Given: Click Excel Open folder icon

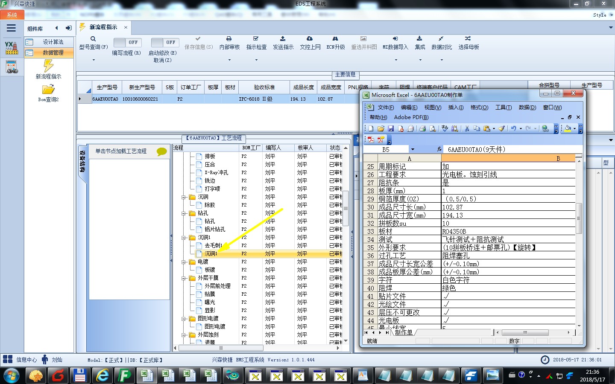Looking at the screenshot, I should 381,128.
